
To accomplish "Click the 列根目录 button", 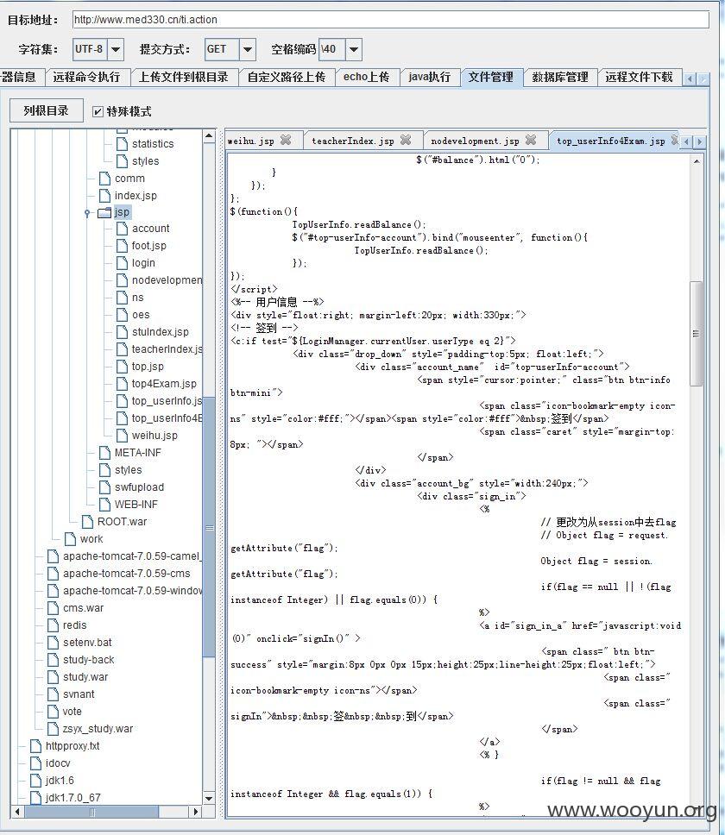I will [47, 110].
